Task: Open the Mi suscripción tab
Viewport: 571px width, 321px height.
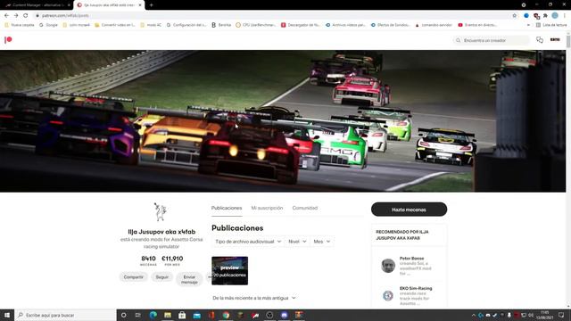Action: (x=267, y=208)
